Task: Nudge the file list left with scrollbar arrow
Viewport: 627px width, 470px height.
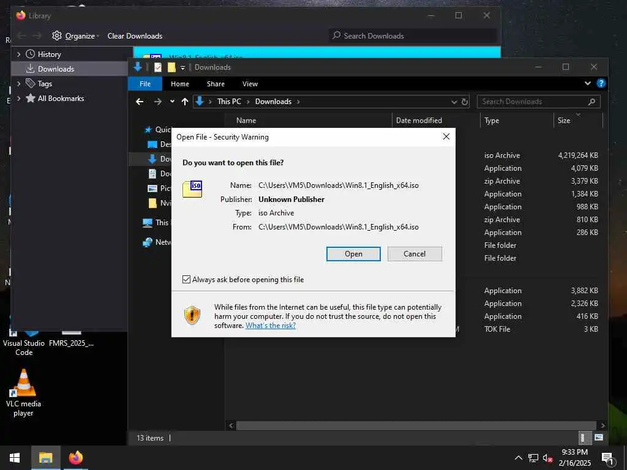Action: pyautogui.click(x=231, y=426)
